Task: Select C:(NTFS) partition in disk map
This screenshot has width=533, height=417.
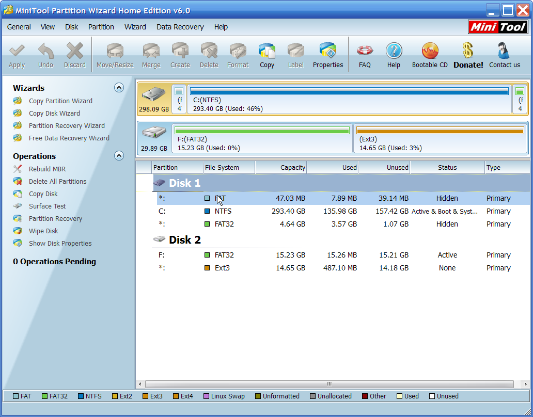Action: [x=350, y=99]
